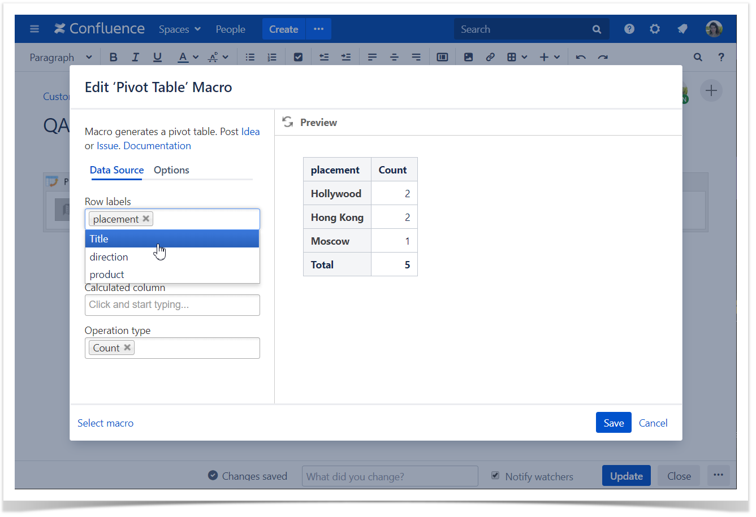The width and height of the screenshot is (756, 517).
Task: Expand the insert table dropdown
Action: tap(524, 57)
